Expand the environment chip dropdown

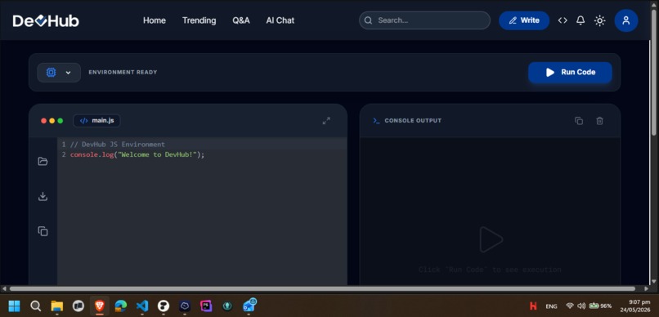[x=59, y=73]
